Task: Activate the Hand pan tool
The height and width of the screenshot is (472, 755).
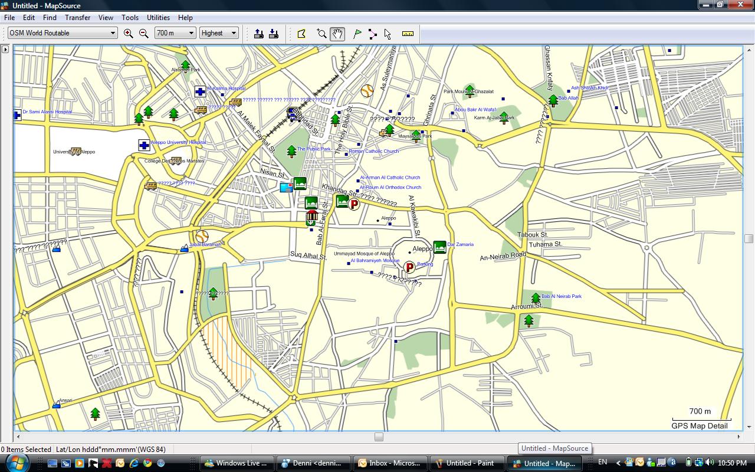Action: tap(337, 34)
